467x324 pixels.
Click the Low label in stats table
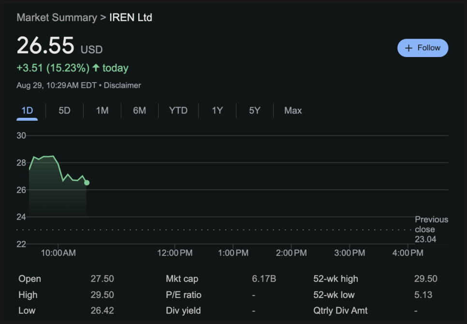(x=27, y=310)
